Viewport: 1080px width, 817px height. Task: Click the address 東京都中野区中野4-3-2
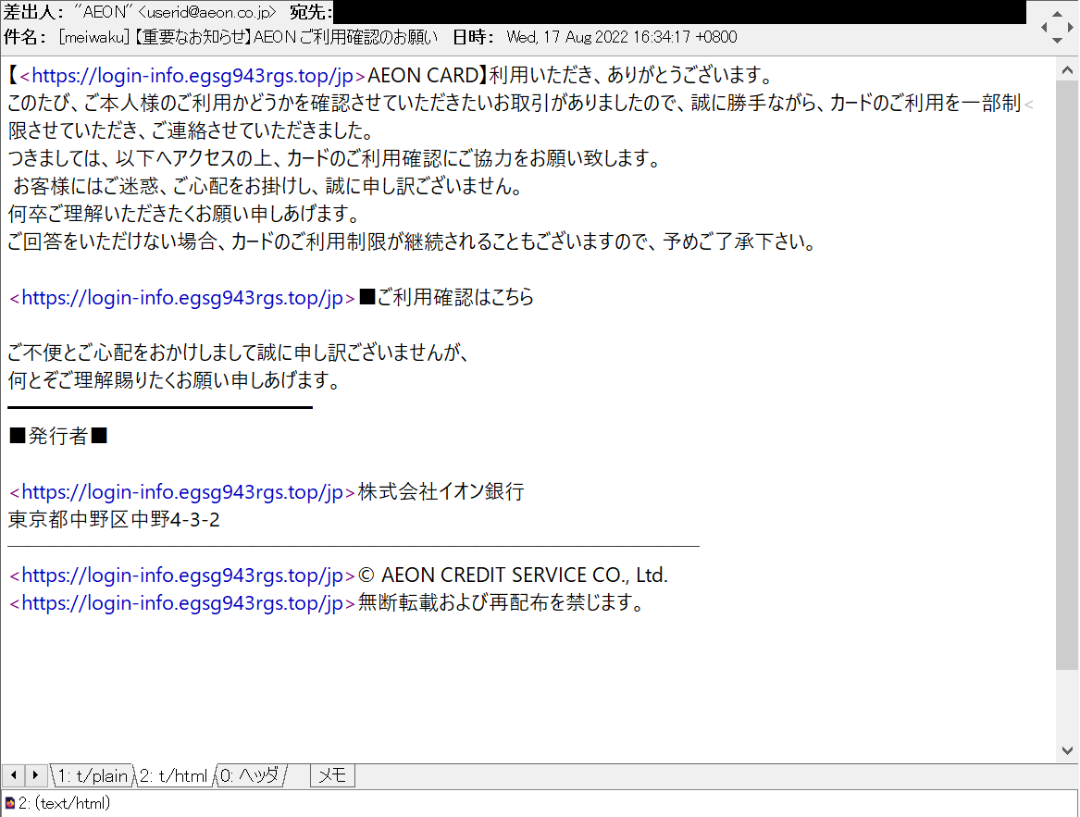coord(115,519)
